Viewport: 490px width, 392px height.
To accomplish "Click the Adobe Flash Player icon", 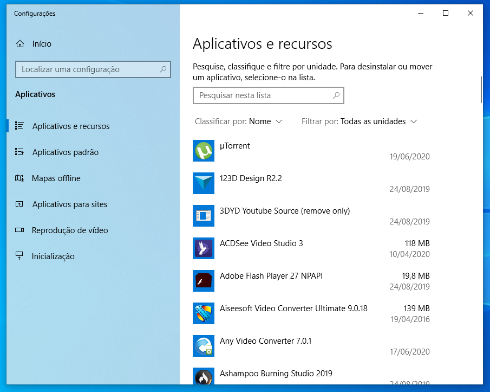I will tap(204, 281).
